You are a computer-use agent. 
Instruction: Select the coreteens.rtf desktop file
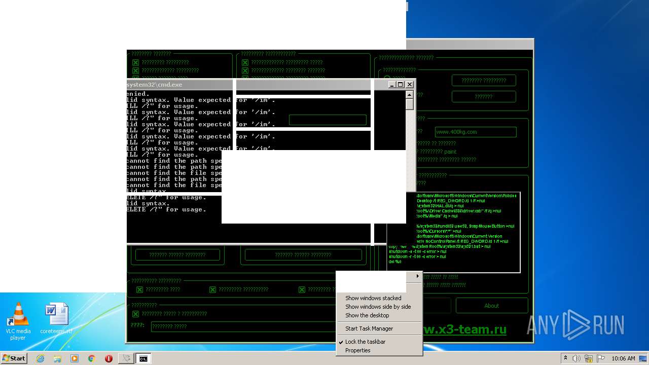point(56,318)
